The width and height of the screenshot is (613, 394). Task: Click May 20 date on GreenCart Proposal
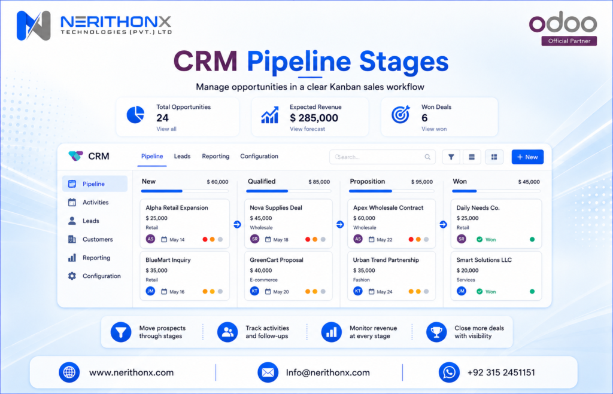[x=281, y=292]
